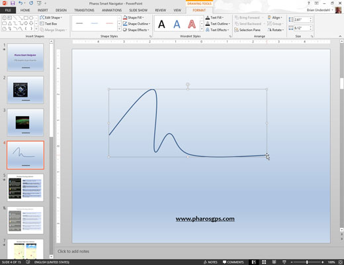Open the Selection Pane

(247, 30)
